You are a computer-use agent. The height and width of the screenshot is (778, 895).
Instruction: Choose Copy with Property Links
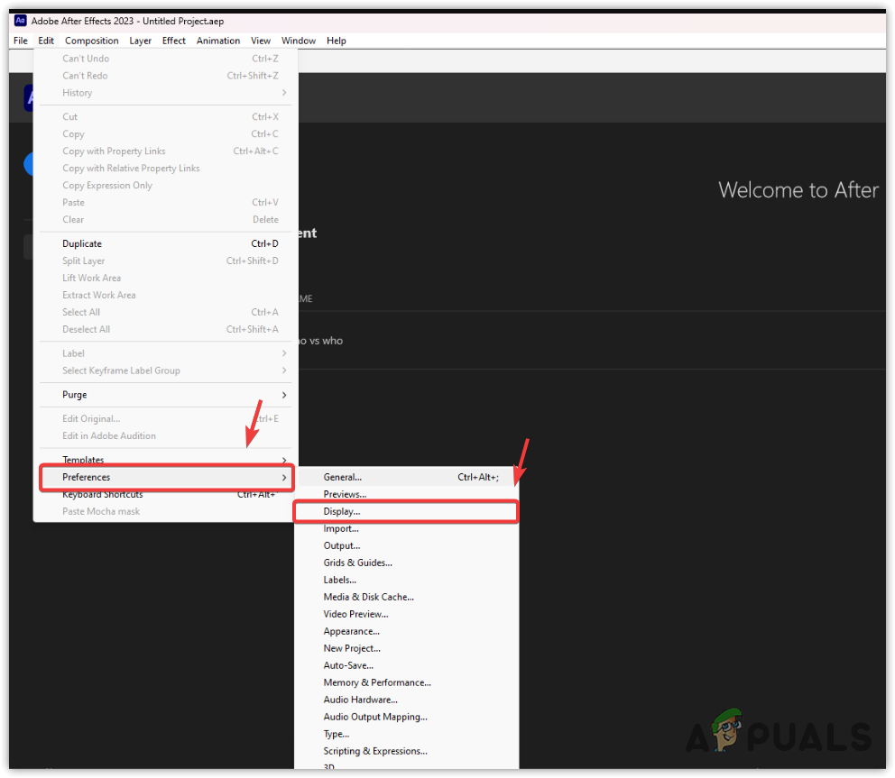coord(165,151)
